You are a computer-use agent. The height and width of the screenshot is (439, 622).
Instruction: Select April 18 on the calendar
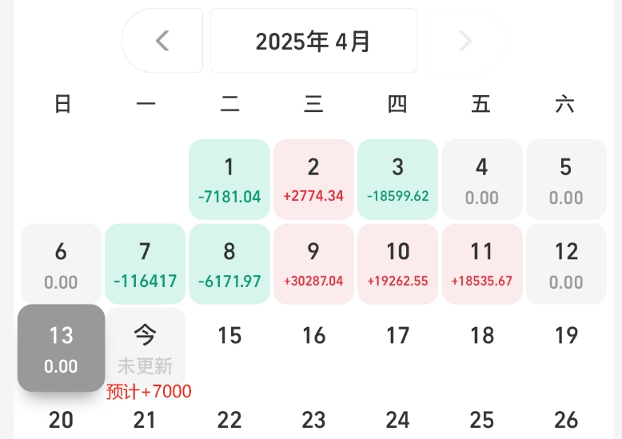[x=482, y=335]
